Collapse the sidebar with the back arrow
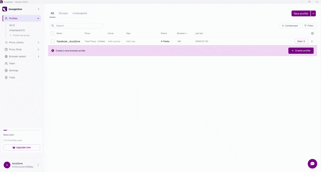 coord(39,9)
